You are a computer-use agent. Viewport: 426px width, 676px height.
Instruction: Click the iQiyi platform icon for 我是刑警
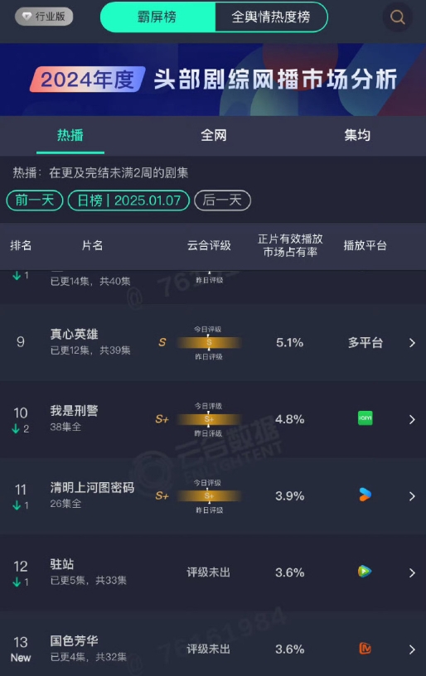(x=365, y=418)
